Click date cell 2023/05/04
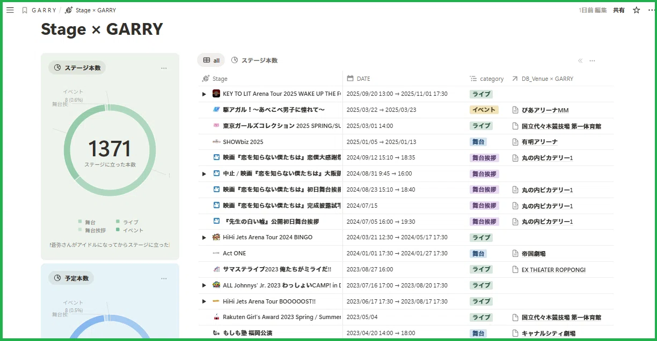657x341 pixels. (x=362, y=317)
